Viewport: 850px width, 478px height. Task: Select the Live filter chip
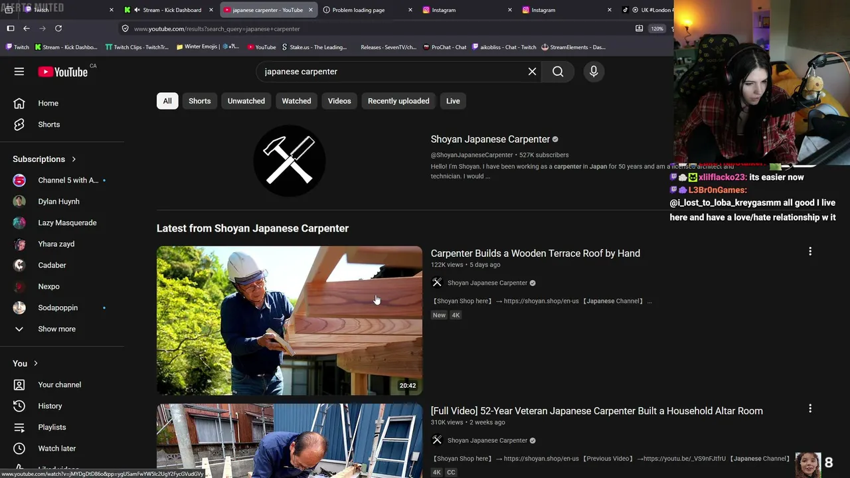453,101
